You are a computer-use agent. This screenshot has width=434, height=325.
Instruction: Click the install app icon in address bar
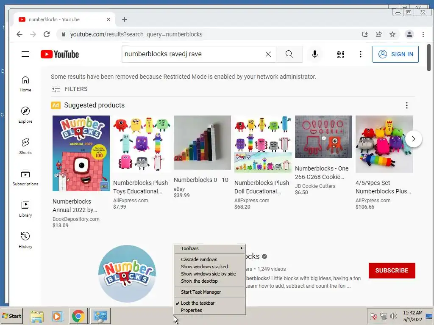click(x=365, y=34)
